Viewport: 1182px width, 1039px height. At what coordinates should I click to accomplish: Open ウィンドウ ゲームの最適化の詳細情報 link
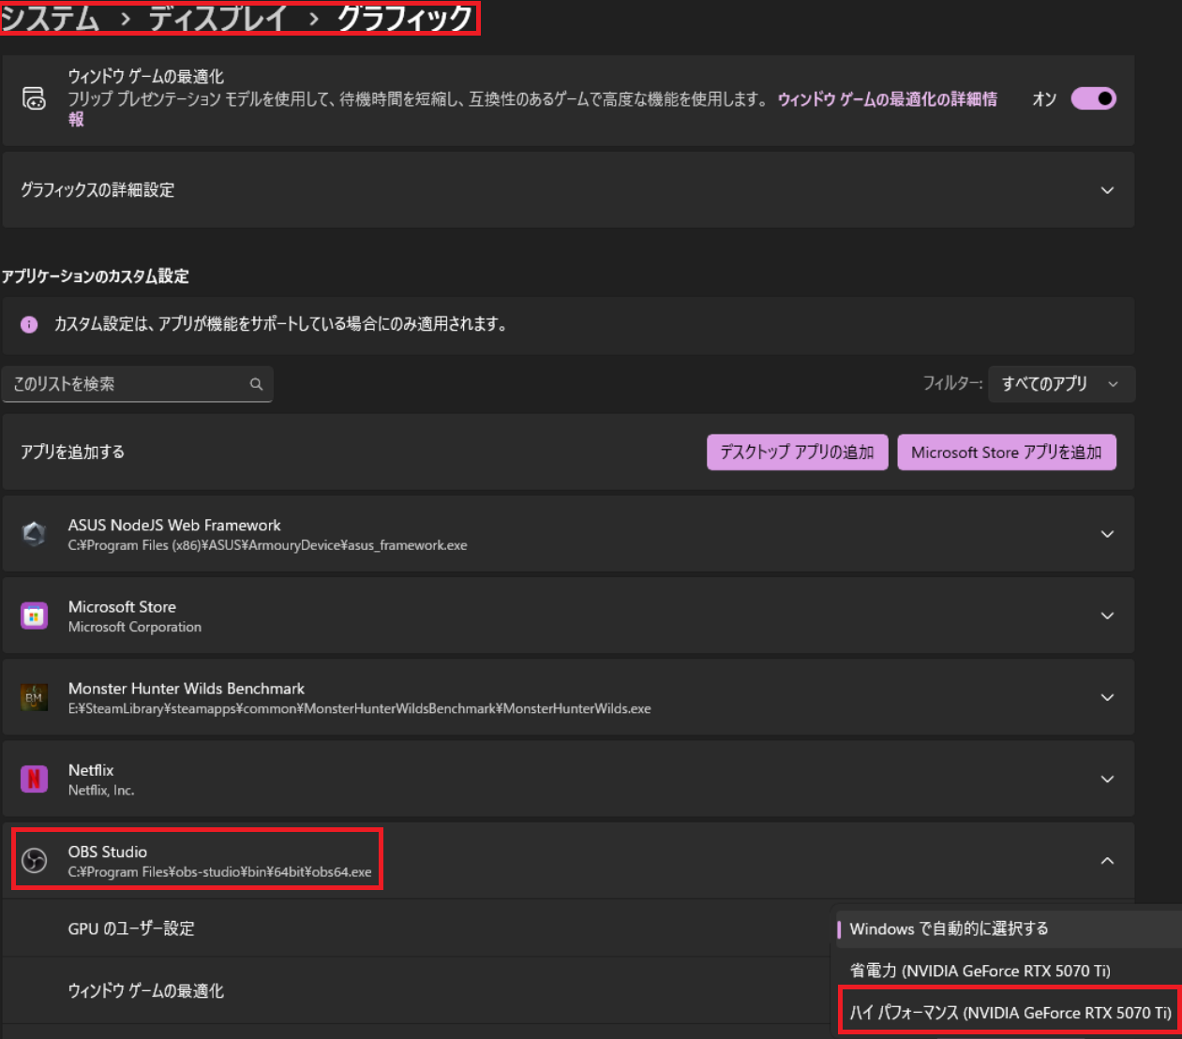pos(886,99)
